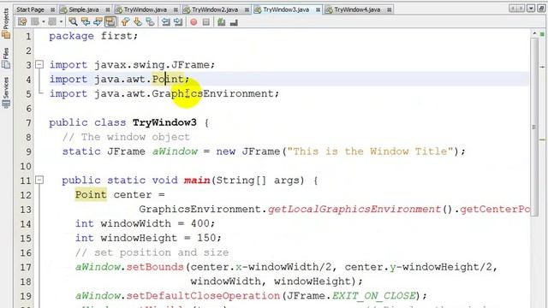Click line number 9 in the gutter
The width and height of the screenshot is (548, 308).
tap(28, 152)
